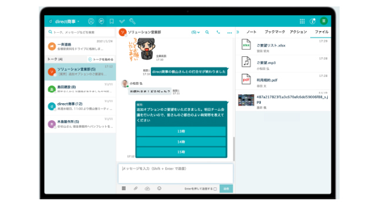Select the talk dated 11/11 with green avatar
This screenshot has width=376, height=211.
click(x=80, y=89)
